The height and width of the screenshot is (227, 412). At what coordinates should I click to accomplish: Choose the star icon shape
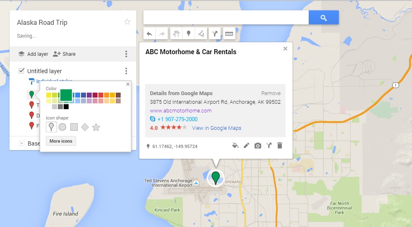pyautogui.click(x=96, y=127)
